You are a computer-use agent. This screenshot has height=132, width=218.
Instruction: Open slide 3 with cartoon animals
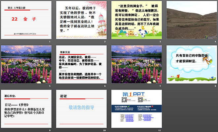pos(136,20)
